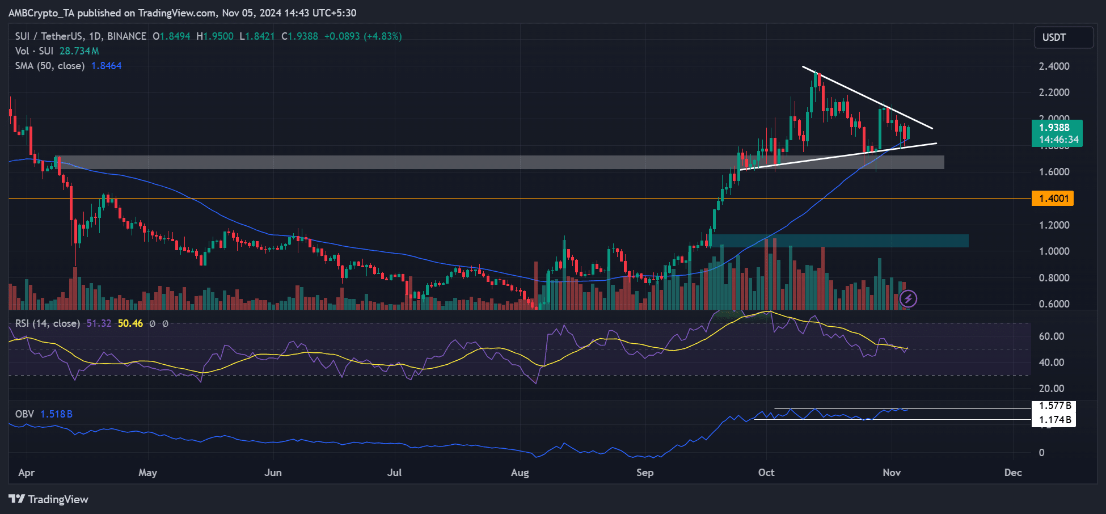The width and height of the screenshot is (1106, 514).
Task: Click the green 1.9388 current price label
Action: click(x=1057, y=133)
